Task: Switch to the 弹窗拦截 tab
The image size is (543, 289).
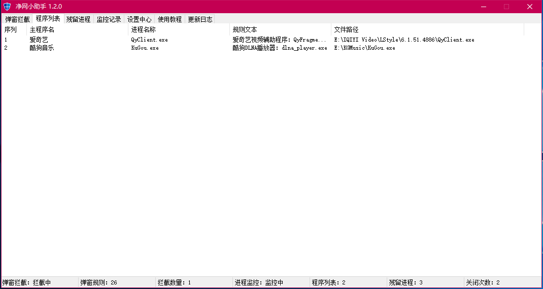Action: (17, 19)
